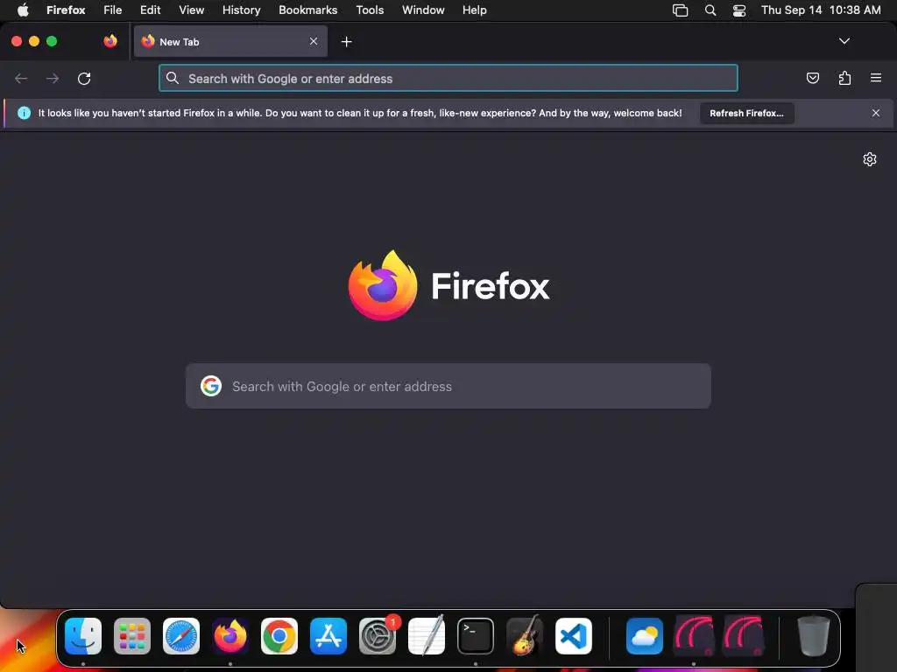Open new tab personalize gear icon
Screen dimensions: 897x672
point(870,159)
